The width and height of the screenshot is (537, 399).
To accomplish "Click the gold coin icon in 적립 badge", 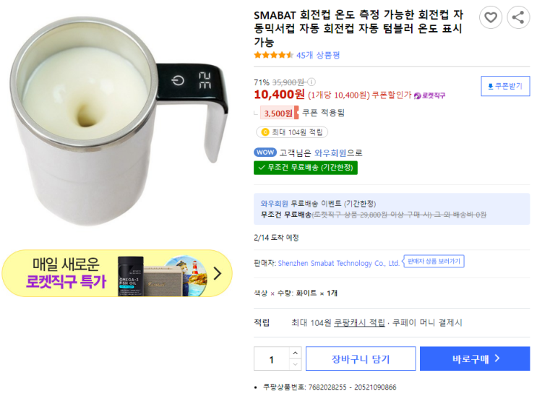I will tap(265, 132).
